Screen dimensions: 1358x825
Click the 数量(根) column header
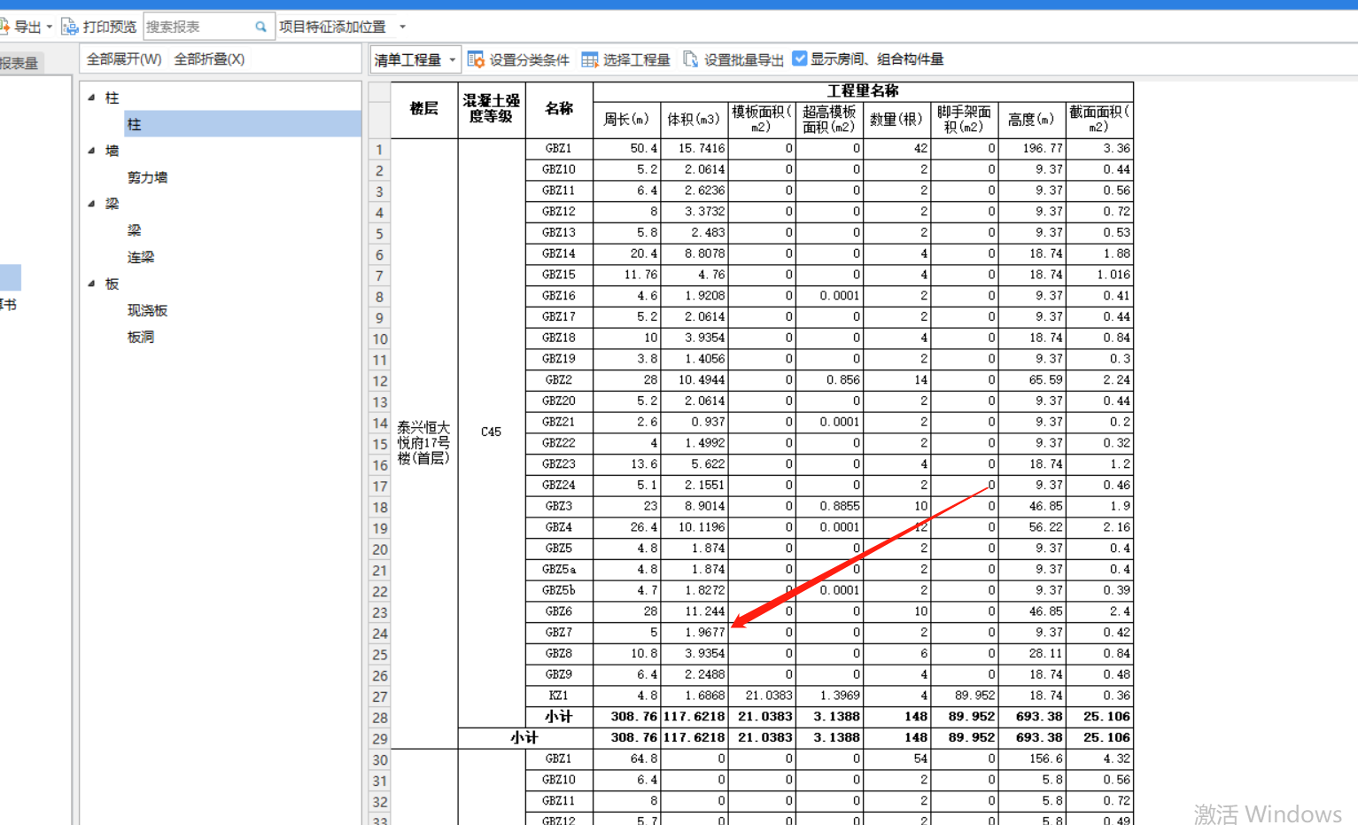896,120
